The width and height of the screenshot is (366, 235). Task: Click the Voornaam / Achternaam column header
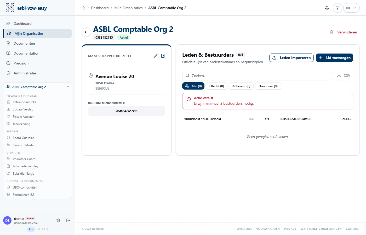coord(203,119)
